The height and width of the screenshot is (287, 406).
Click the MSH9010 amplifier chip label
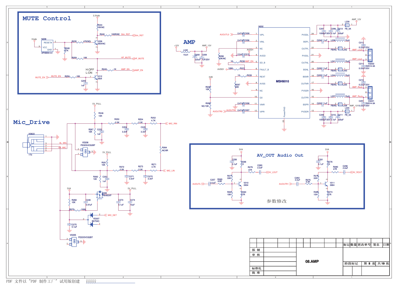coord(282,81)
